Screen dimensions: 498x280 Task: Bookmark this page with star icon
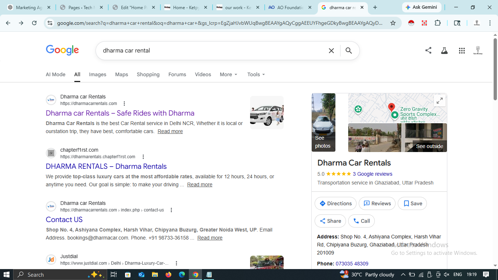pos(393,23)
